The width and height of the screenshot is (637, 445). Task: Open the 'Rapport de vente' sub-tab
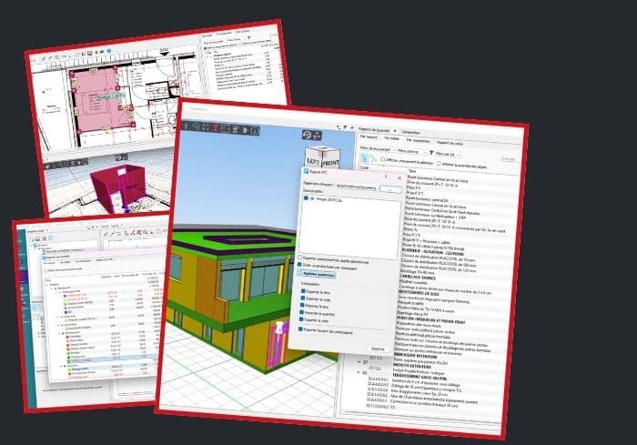450,144
